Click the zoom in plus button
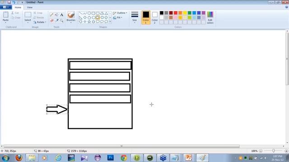 pos(286,151)
